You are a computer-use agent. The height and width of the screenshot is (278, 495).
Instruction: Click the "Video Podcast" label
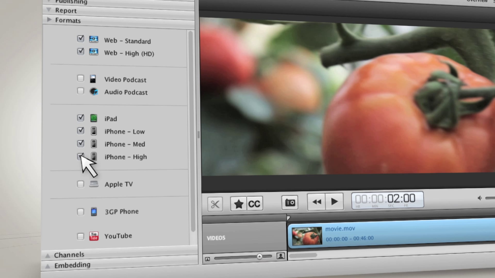125,80
